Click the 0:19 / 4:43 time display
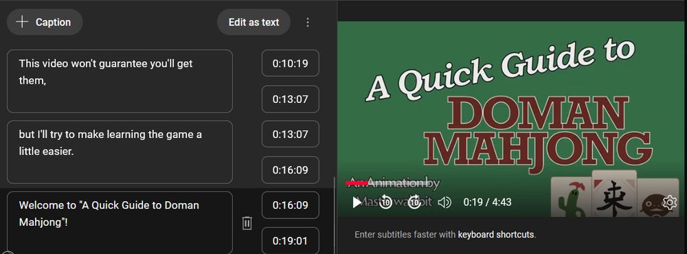687x254 pixels. tap(487, 203)
